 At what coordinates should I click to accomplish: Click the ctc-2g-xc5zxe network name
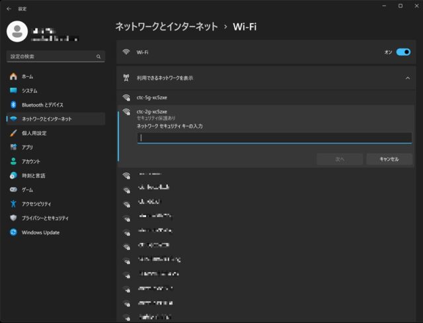pyautogui.click(x=151, y=112)
